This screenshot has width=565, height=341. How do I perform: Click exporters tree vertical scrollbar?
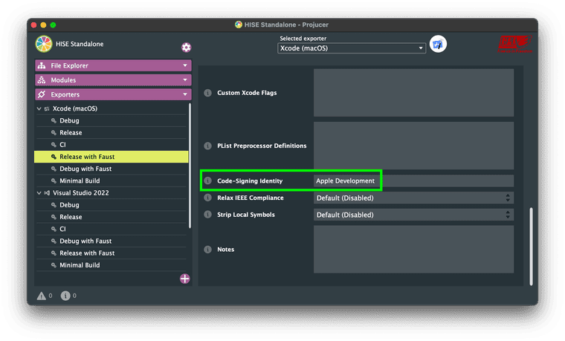coord(190,166)
